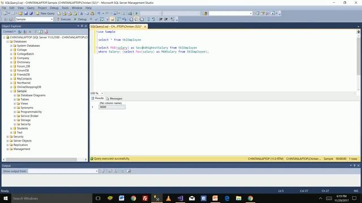Screen dimensions: 362x203
Task: Click the Object Explorer Refresh icon
Action: coord(41,32)
